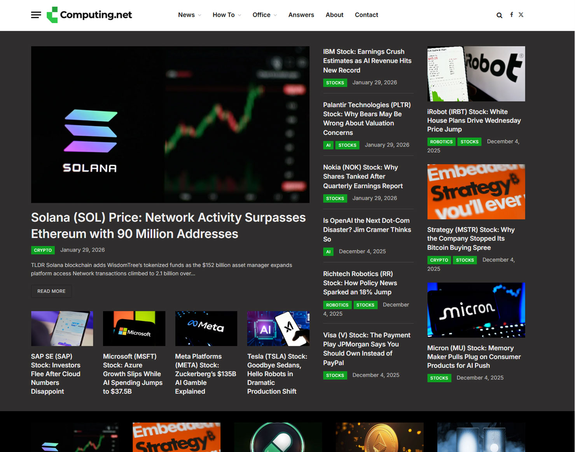Open the Solana network activity headline
This screenshot has height=452, width=575.
pyautogui.click(x=168, y=226)
